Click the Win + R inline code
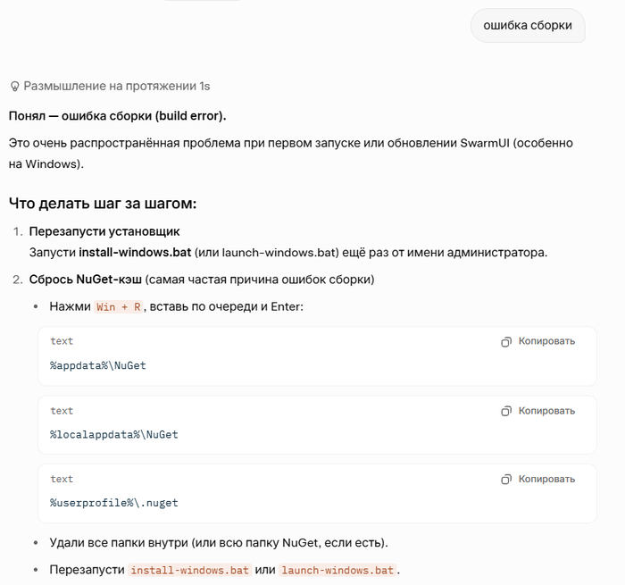The height and width of the screenshot is (585, 625). [x=119, y=307]
